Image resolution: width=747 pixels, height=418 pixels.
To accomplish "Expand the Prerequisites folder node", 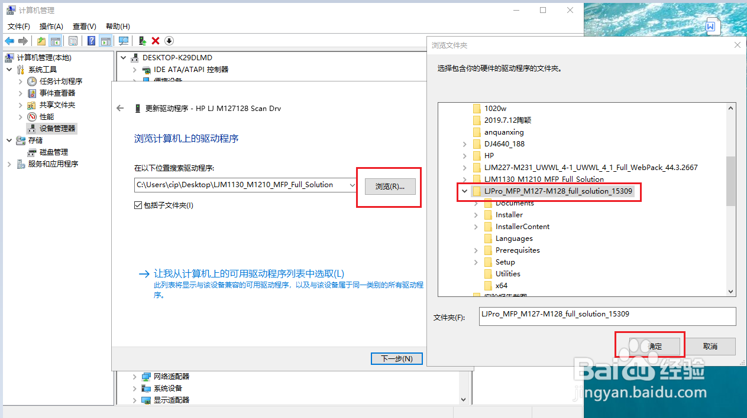I will (x=476, y=250).
